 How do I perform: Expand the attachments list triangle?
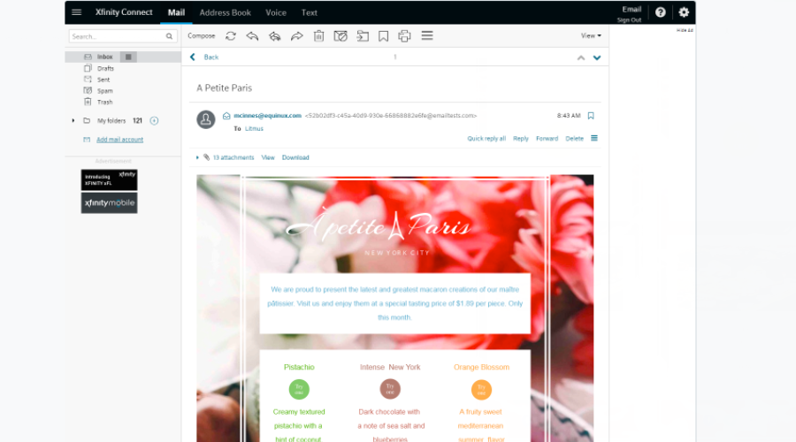[x=197, y=157]
